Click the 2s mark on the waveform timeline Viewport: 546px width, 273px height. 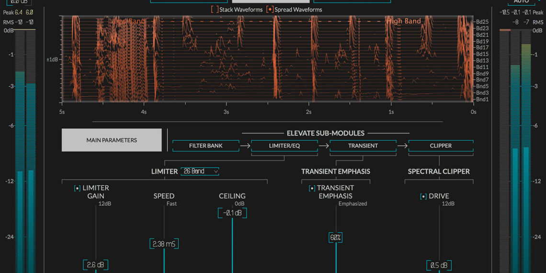pyautogui.click(x=308, y=112)
